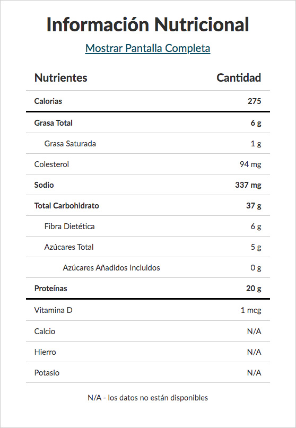Select the Colesterol row label

51,164
